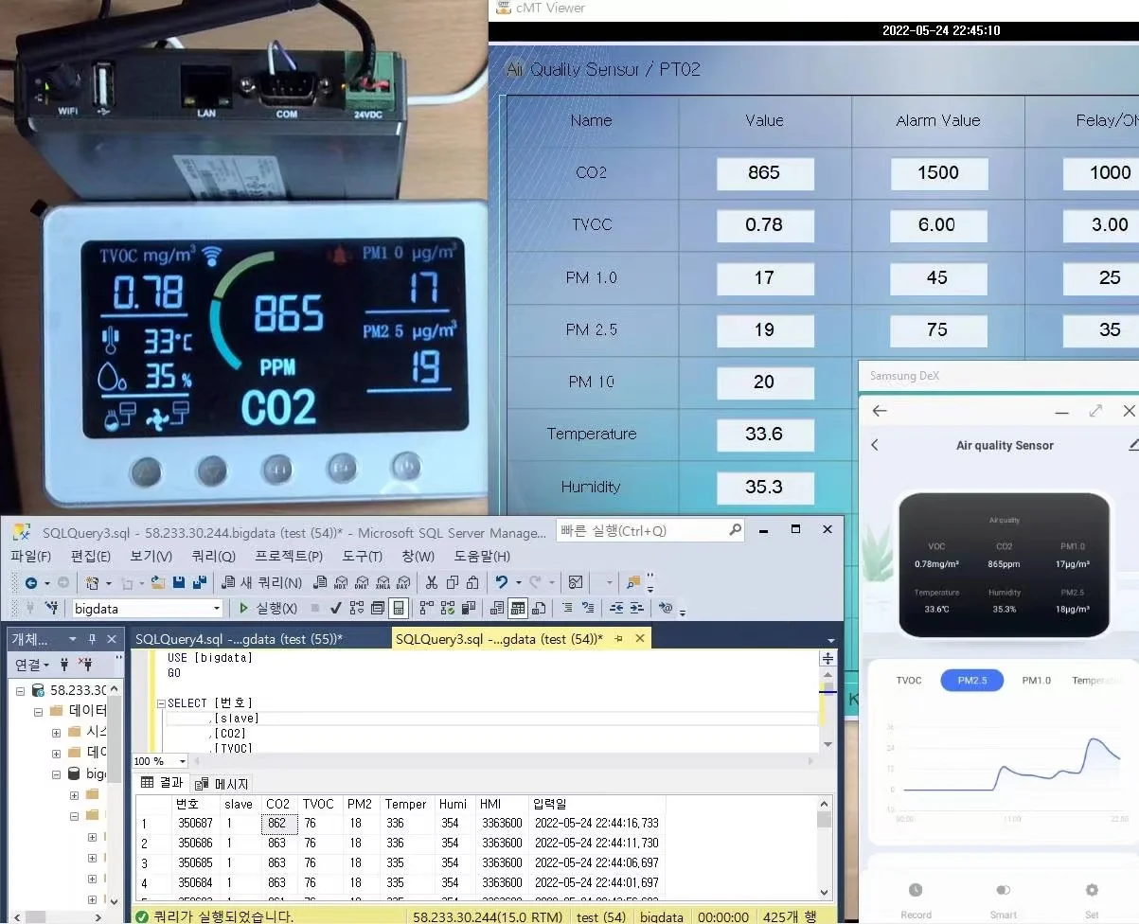The image size is (1139, 924).
Task: Switch to Results to Grid
Action: click(x=518, y=608)
